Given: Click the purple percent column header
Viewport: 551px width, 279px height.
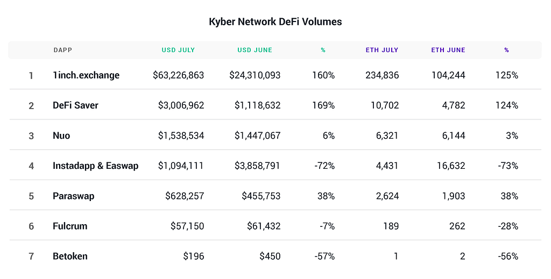Looking at the screenshot, I should tap(506, 50).
